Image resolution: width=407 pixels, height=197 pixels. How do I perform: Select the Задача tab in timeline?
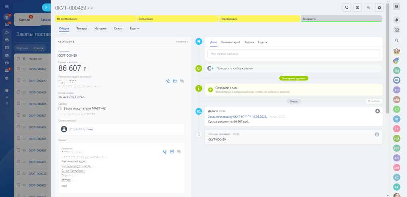pyautogui.click(x=249, y=42)
